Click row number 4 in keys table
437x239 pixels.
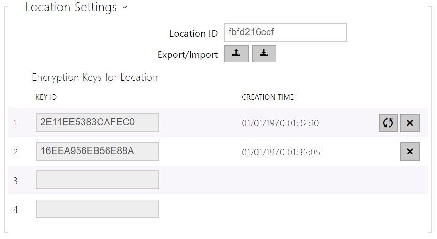click(x=15, y=209)
